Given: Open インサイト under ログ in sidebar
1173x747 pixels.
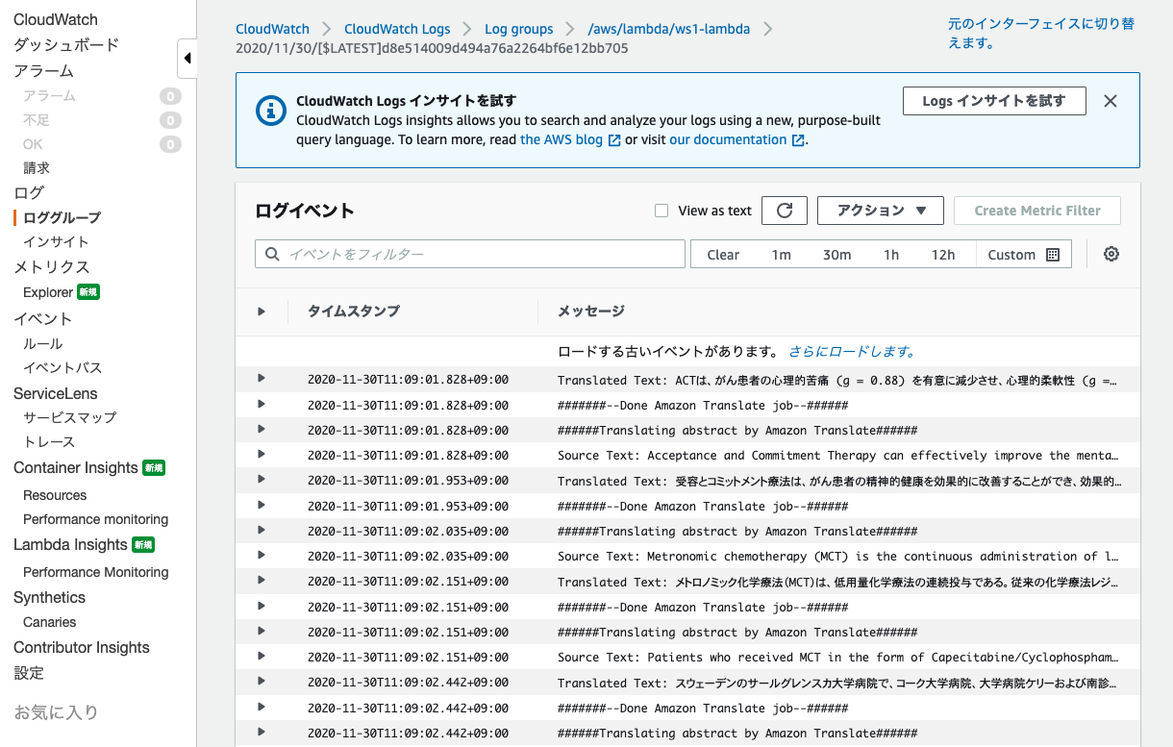Looking at the screenshot, I should pos(56,242).
